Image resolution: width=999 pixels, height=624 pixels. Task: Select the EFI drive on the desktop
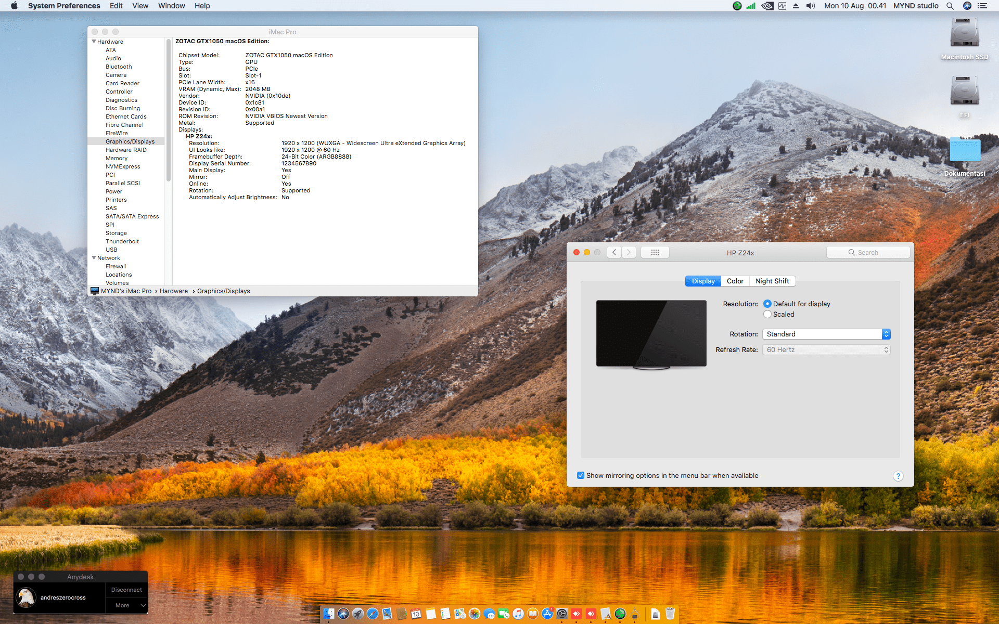click(x=965, y=96)
